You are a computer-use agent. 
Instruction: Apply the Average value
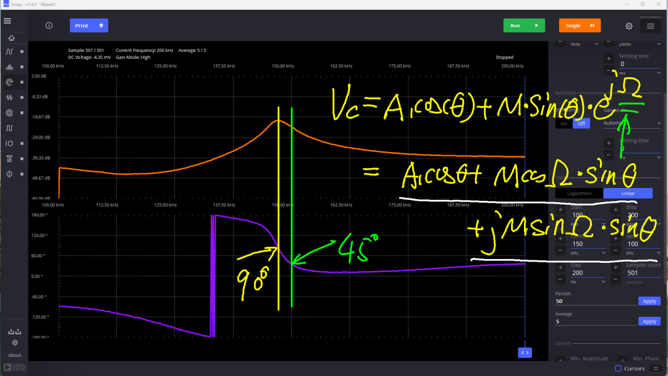pyautogui.click(x=649, y=322)
